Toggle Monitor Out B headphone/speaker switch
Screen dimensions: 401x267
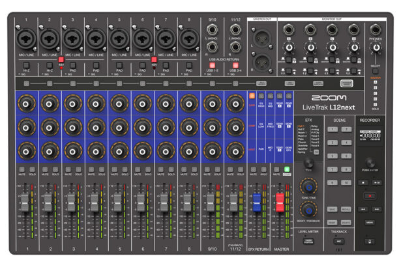coord(310,71)
